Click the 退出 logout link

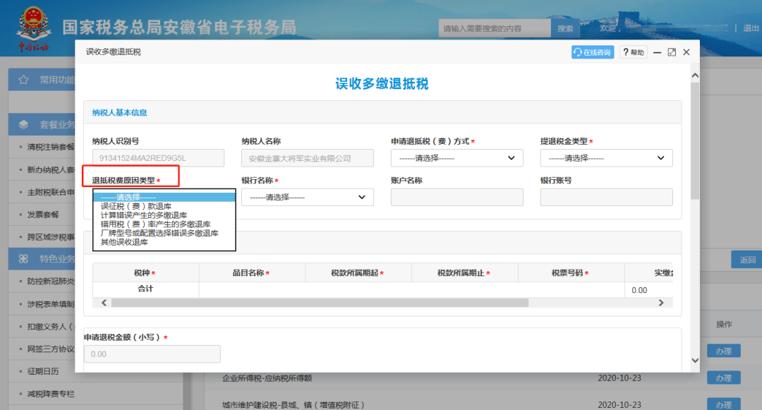[750, 28]
